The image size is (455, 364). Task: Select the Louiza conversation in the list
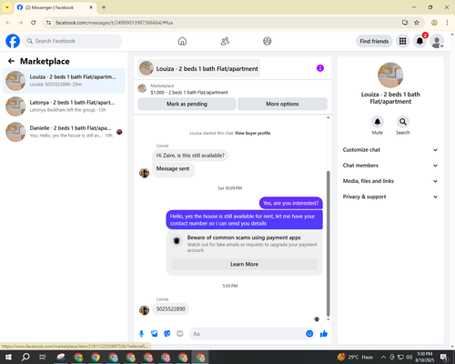click(64, 81)
